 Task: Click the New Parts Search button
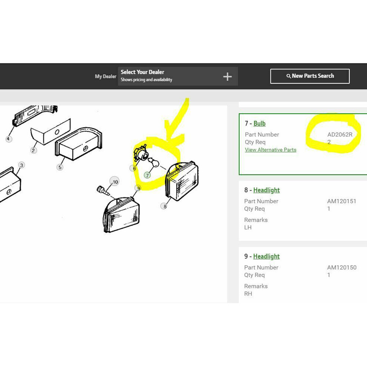click(310, 76)
